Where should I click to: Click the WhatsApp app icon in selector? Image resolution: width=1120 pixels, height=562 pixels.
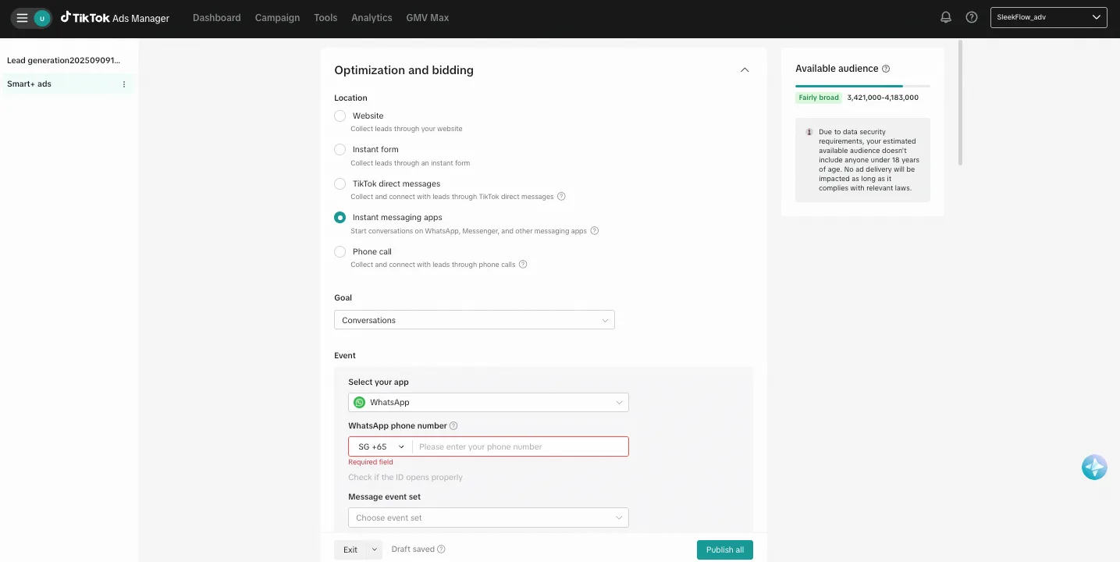[x=359, y=402]
